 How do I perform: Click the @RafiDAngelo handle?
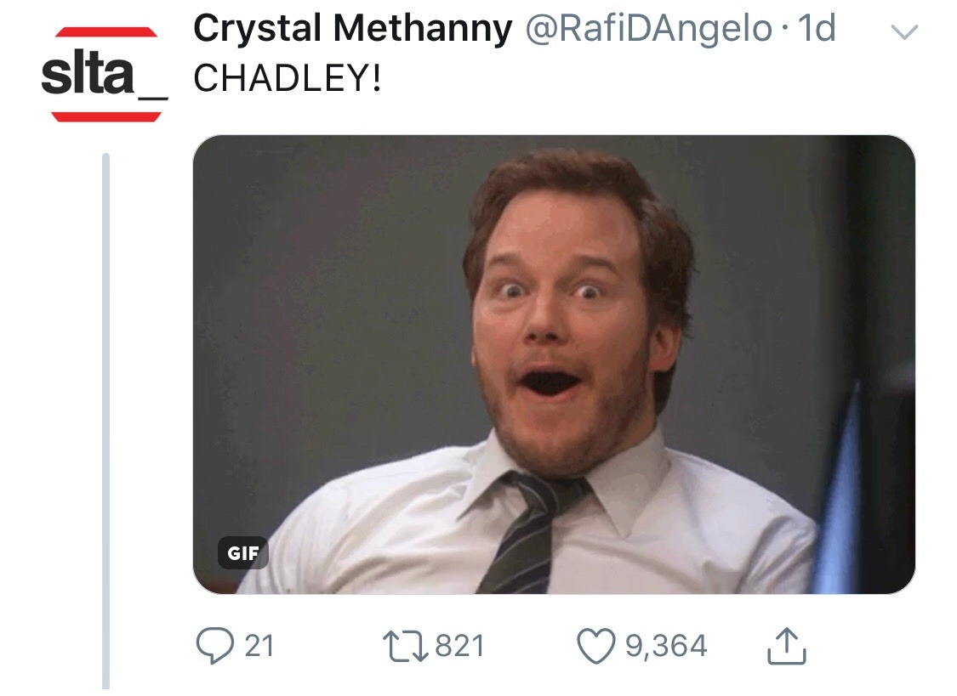click(x=647, y=30)
